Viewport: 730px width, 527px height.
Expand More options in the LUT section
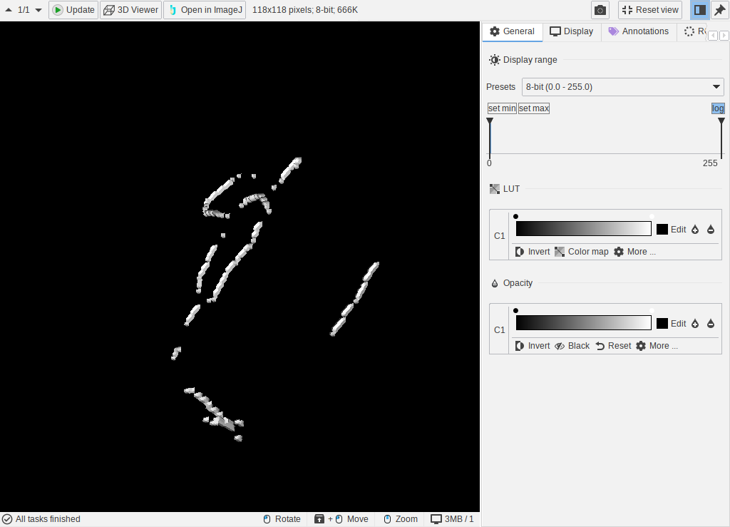tap(634, 252)
